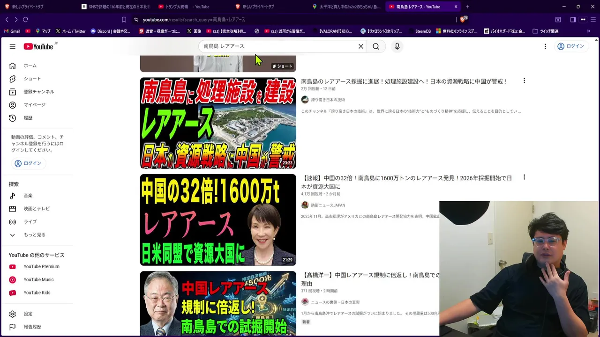Reload the page with refresh icon
Screen dimensions: 600x337
[x=26, y=20]
